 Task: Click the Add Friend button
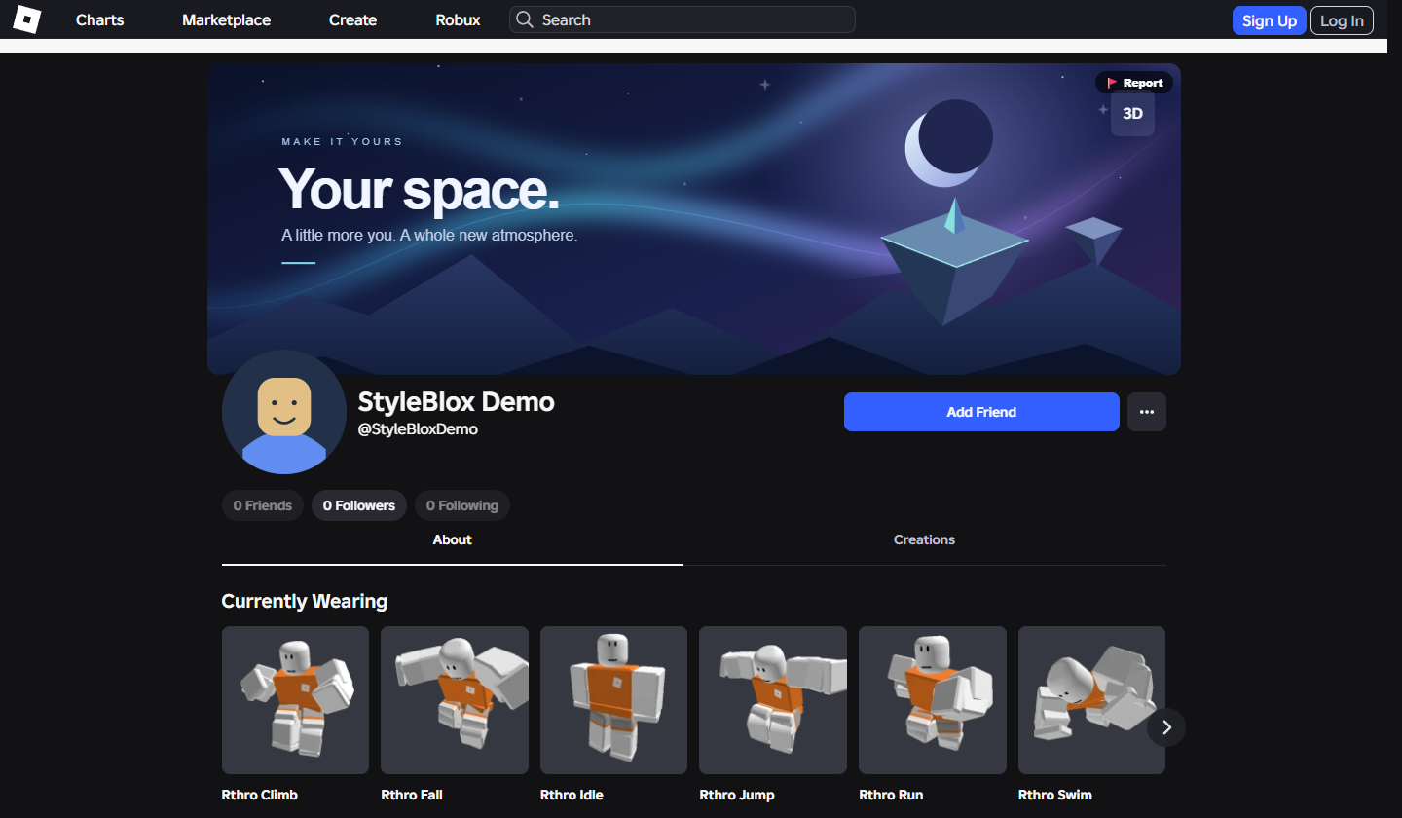coord(981,412)
